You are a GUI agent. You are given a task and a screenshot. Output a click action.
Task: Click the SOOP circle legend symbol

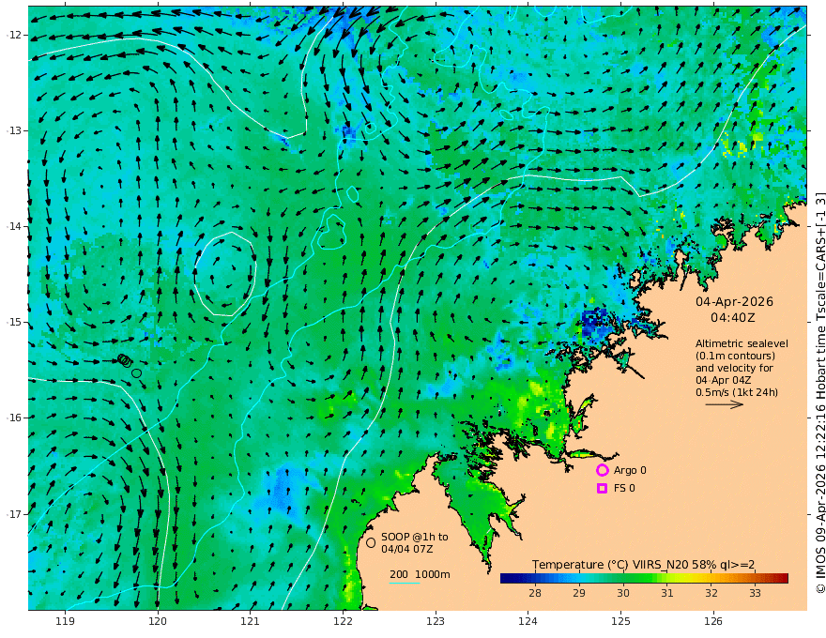(371, 542)
